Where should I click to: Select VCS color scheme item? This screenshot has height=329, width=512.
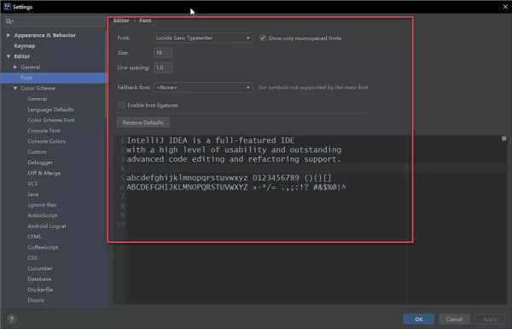tap(32, 184)
